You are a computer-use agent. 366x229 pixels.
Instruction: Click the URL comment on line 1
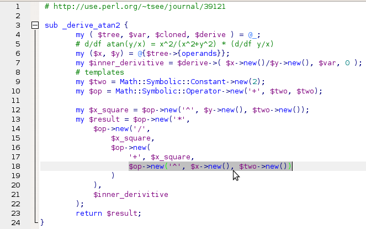tap(135, 7)
